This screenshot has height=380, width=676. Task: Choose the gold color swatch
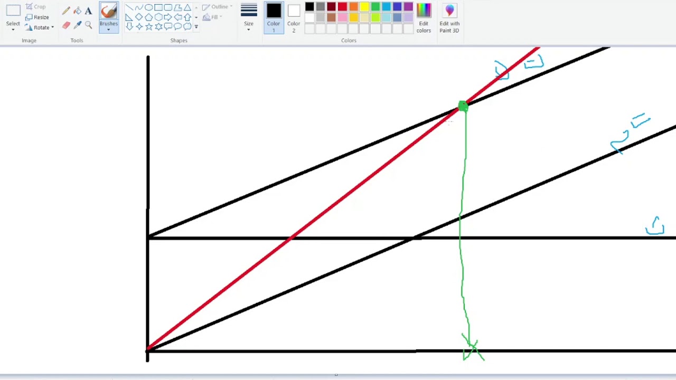[353, 17]
